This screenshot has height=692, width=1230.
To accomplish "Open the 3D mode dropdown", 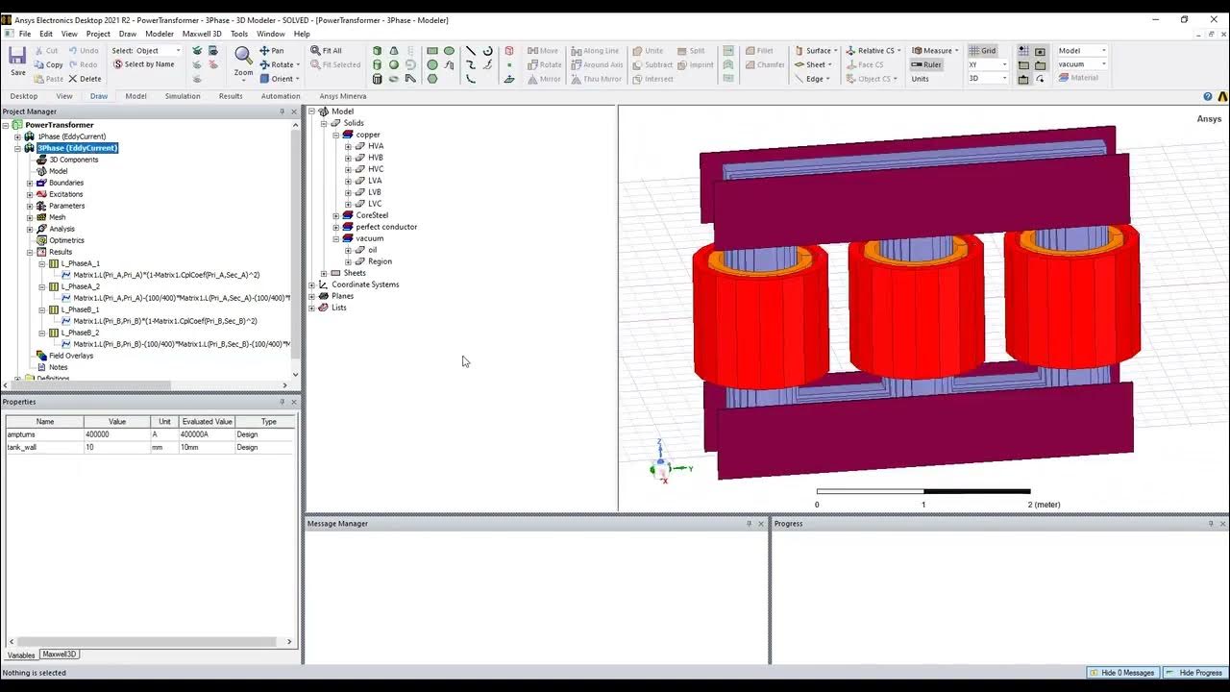I will point(1005,79).
